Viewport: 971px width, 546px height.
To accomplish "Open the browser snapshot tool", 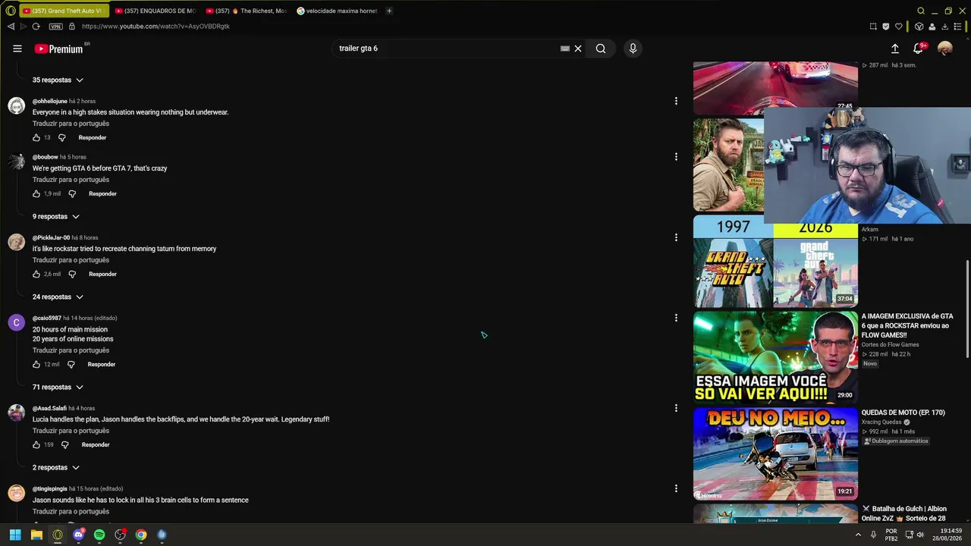I will point(873,27).
